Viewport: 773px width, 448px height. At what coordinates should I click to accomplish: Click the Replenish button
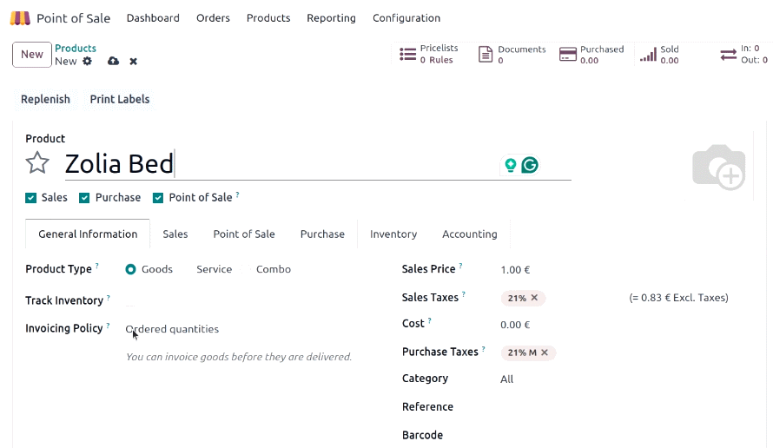[x=45, y=99]
